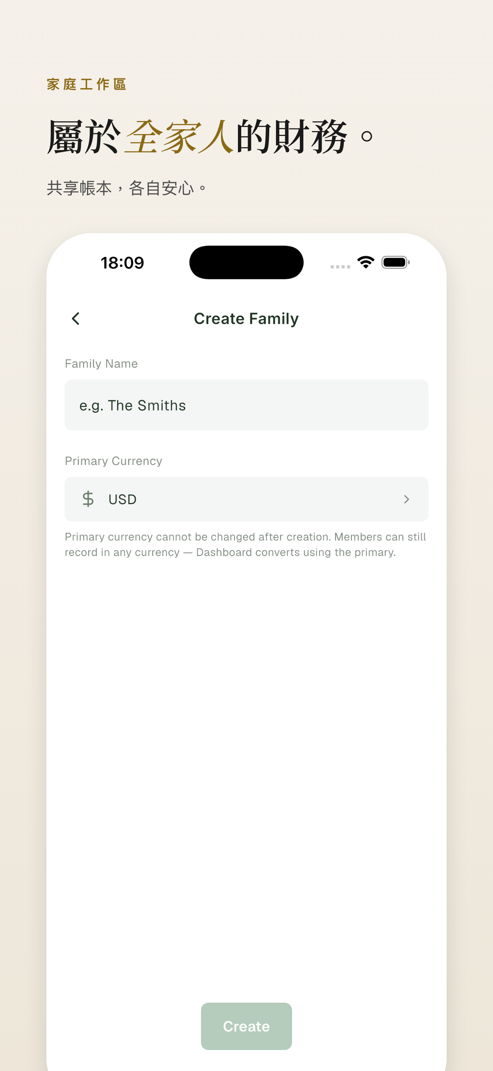The height and width of the screenshot is (1071, 493).
Task: Click the 家庭工作區 section label
Action: (87, 84)
